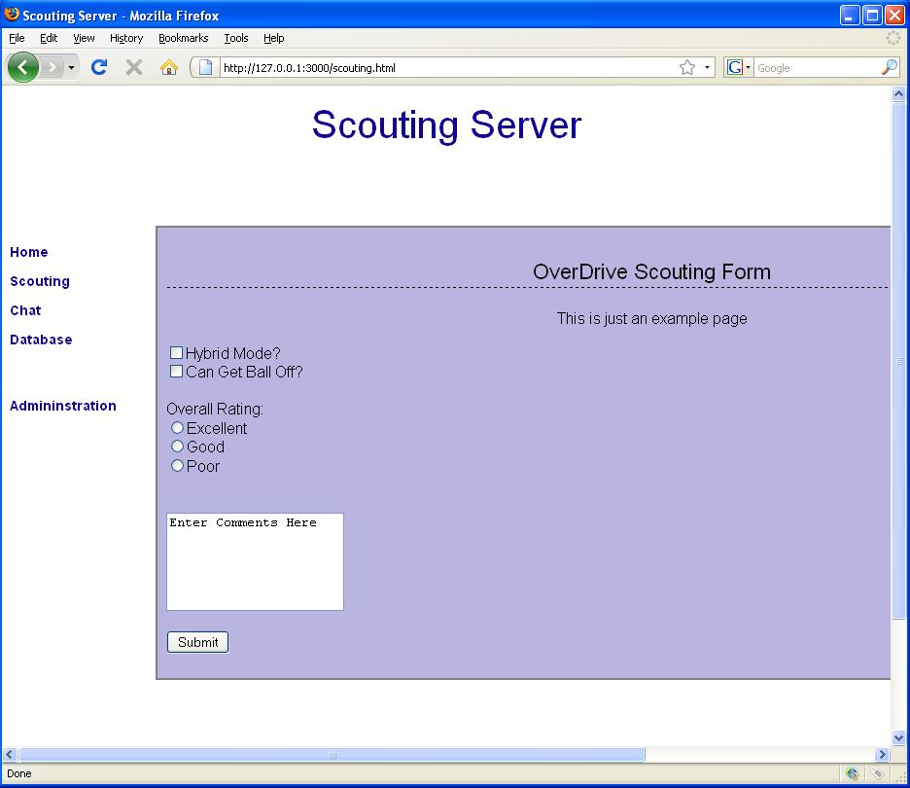Open the address bar history dropdown
This screenshot has width=910, height=788.
click(x=707, y=67)
